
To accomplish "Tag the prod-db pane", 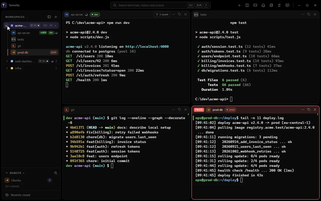I will tap(309, 110).
